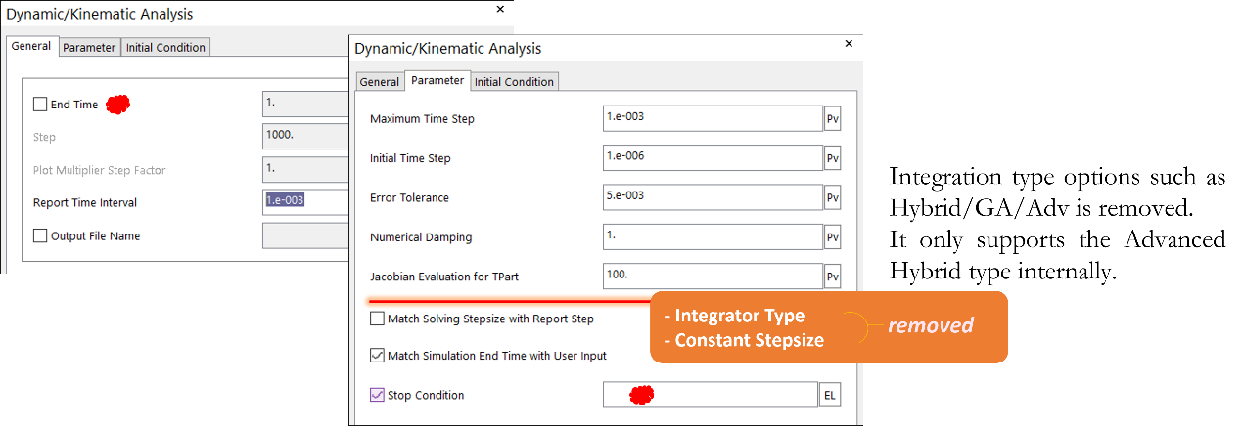1242x426 pixels.
Task: Click Pv button beside Maximum Time Step
Action: 832,119
